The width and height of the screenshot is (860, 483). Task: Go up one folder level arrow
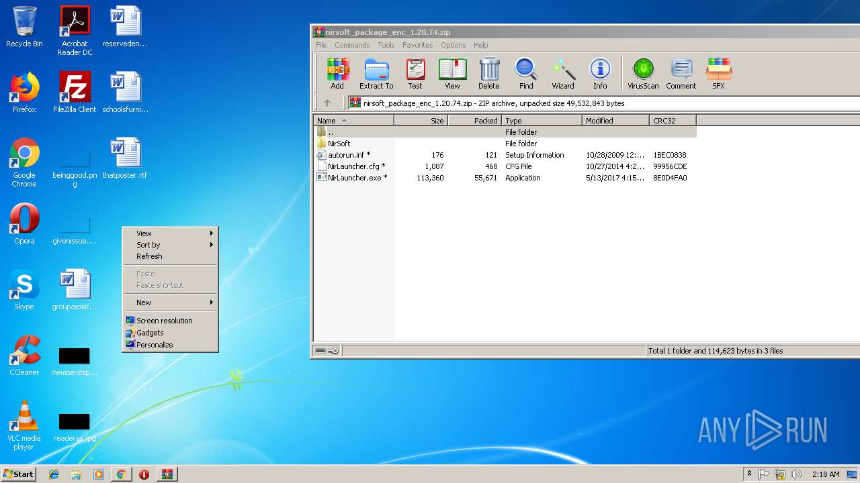tap(327, 103)
